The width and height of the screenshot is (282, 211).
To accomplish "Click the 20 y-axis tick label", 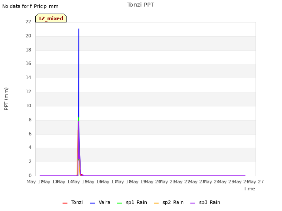I will pyautogui.click(x=28, y=36).
